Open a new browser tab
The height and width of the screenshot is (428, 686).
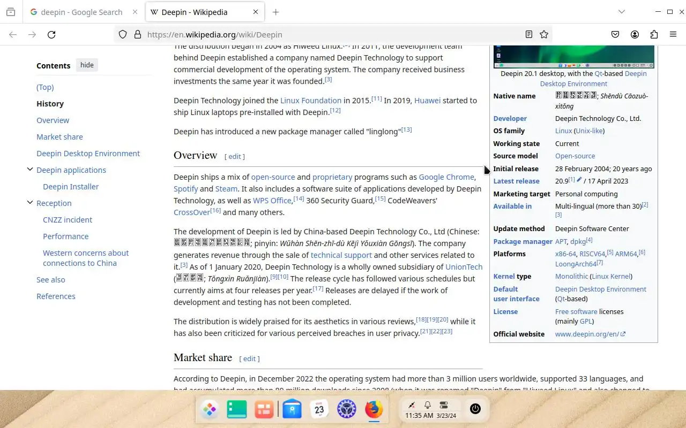coord(275,12)
